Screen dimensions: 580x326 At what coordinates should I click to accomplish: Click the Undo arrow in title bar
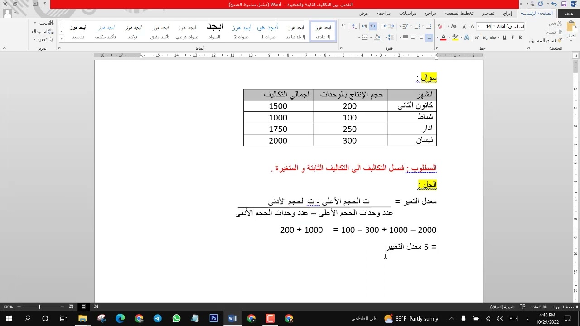tap(554, 4)
